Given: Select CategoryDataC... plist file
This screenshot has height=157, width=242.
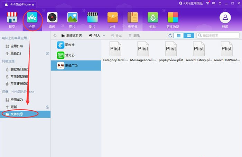Looking at the screenshot, I should [115, 52].
